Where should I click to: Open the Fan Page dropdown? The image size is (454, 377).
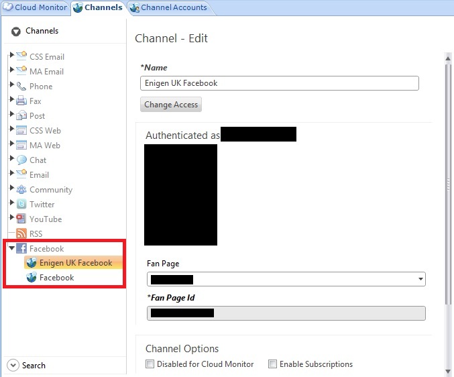pos(420,279)
